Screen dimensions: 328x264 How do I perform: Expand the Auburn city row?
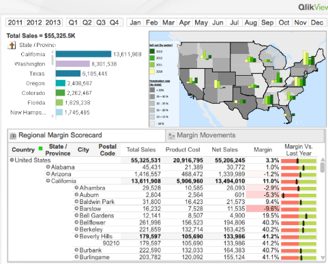(76, 194)
